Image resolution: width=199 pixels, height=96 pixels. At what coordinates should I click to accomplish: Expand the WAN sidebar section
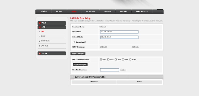tap(52, 23)
